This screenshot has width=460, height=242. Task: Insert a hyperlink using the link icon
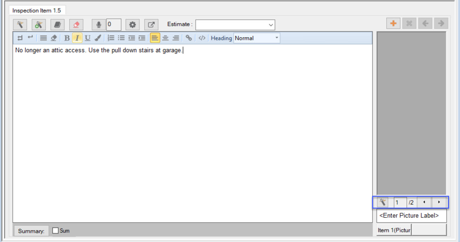click(189, 38)
